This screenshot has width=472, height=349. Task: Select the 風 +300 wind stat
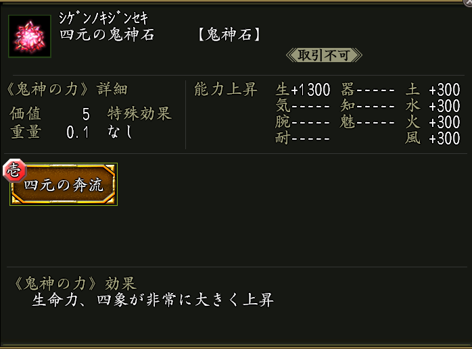[x=433, y=138]
